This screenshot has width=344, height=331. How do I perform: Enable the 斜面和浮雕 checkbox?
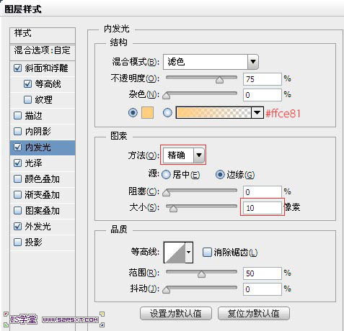[17, 68]
